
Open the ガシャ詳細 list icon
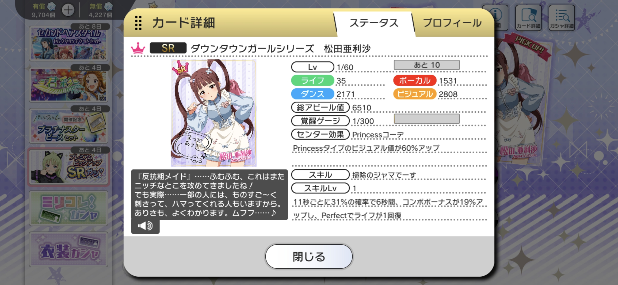561,17
